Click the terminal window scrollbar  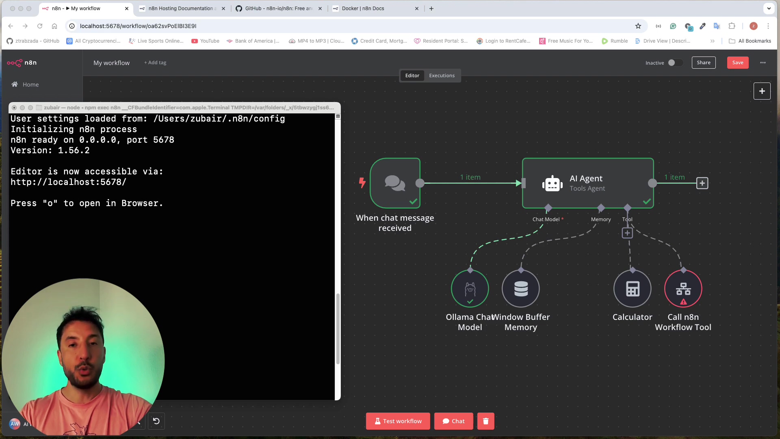tap(338, 328)
